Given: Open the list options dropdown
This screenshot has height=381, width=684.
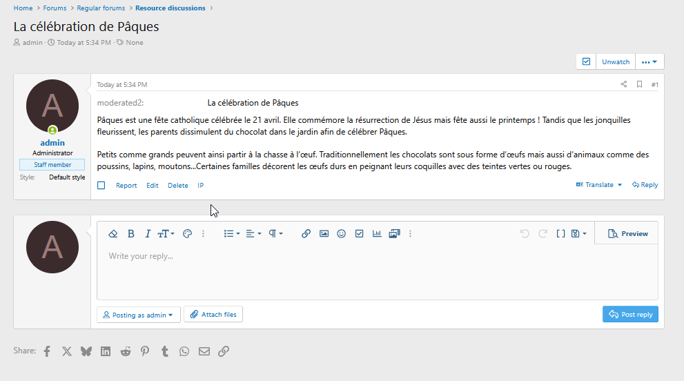Looking at the screenshot, I should [232, 234].
